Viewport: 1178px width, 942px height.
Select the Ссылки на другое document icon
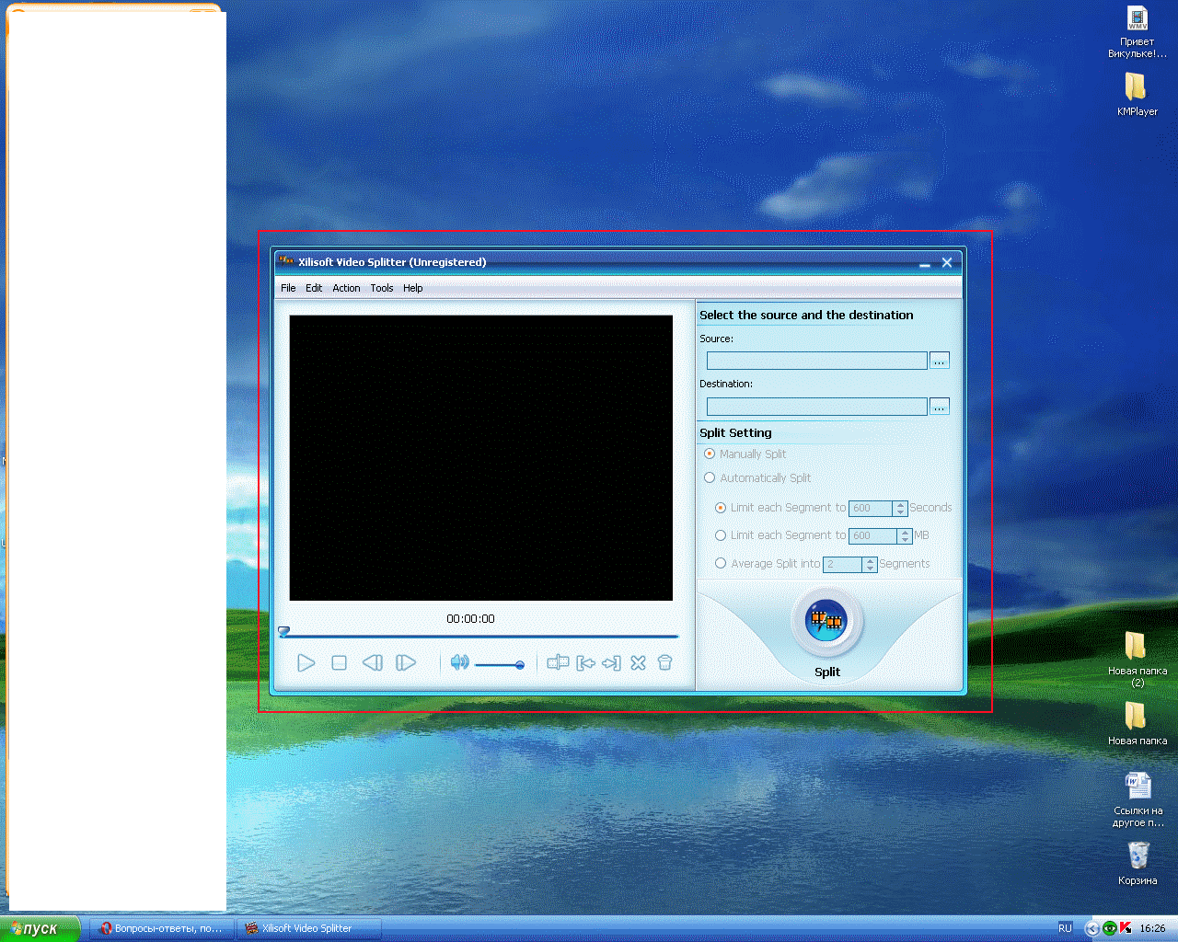(x=1138, y=799)
